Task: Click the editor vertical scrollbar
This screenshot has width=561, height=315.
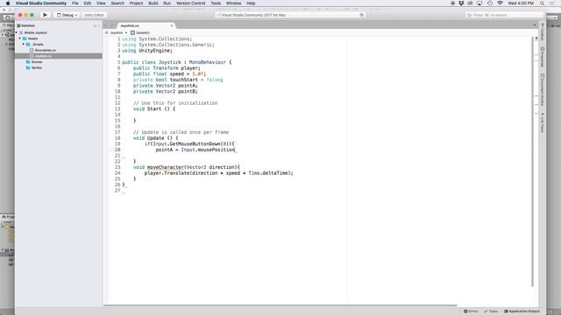Action: [x=532, y=161]
